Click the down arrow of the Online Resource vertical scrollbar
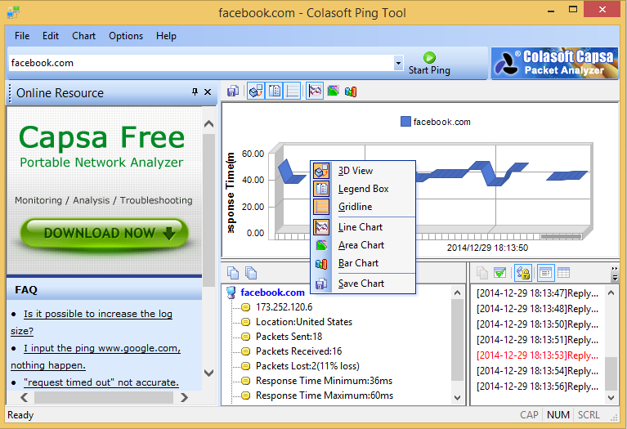 (x=208, y=373)
